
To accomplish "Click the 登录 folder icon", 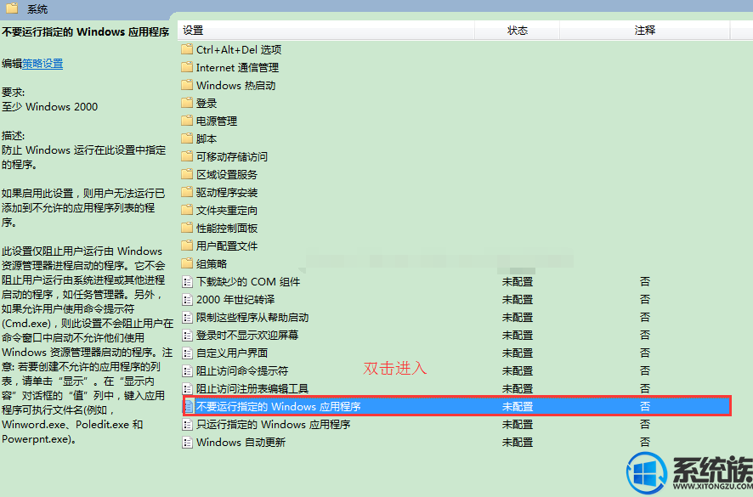I will [187, 103].
